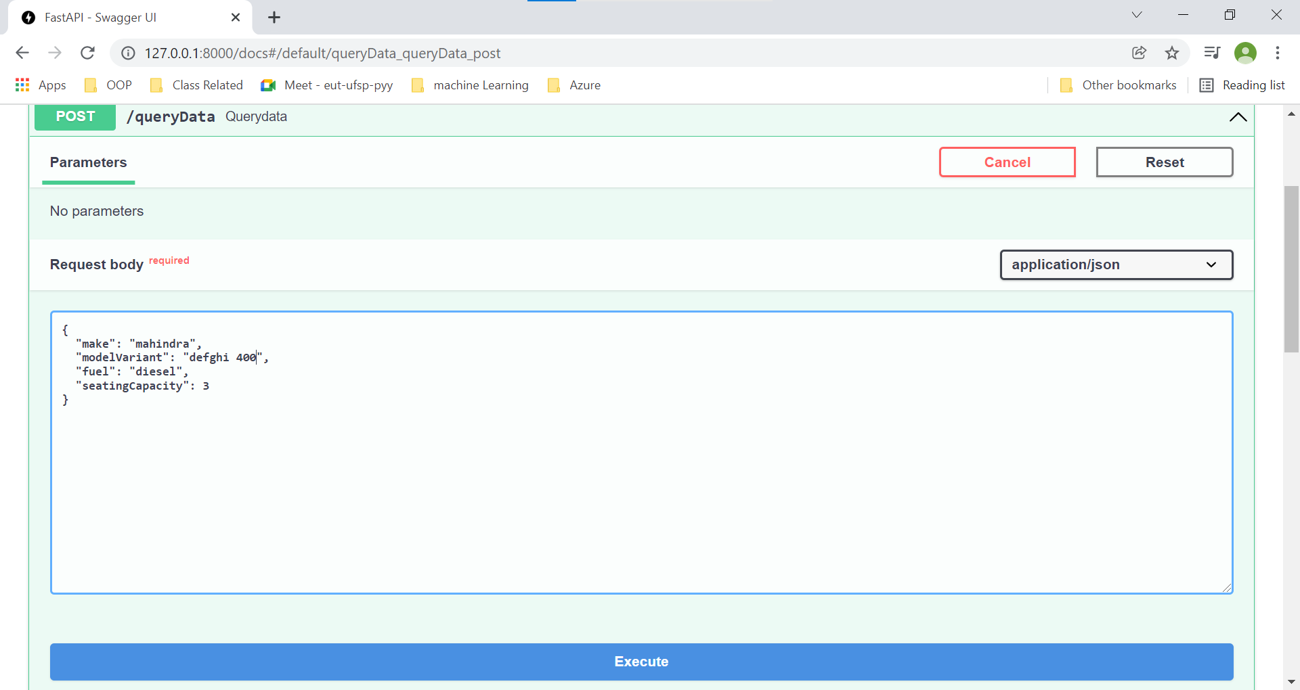This screenshot has width=1300, height=690.
Task: Click the site information icon in address bar
Action: 128,53
